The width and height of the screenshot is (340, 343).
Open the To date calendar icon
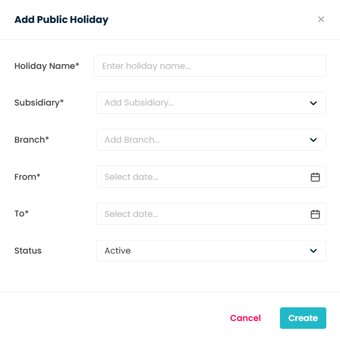click(x=315, y=214)
